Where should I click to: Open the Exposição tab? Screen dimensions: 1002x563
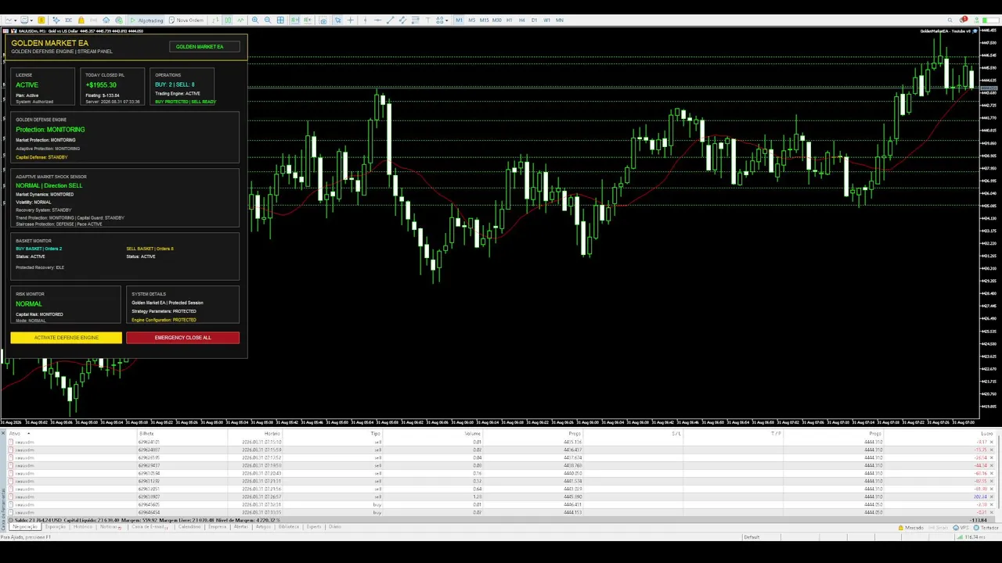55,527
